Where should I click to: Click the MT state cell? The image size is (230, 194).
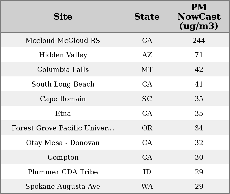[147, 70]
